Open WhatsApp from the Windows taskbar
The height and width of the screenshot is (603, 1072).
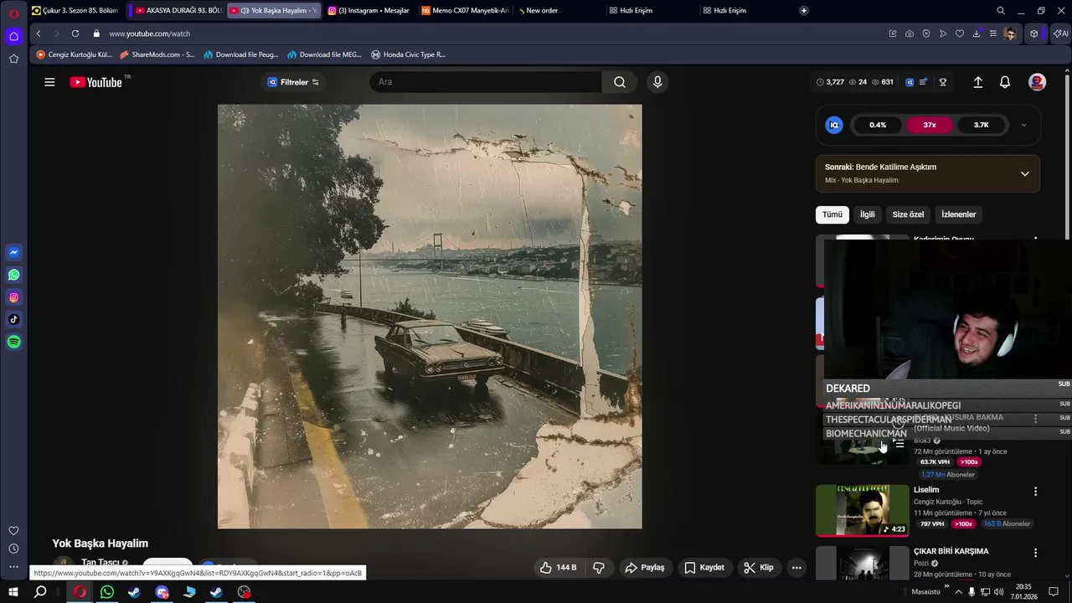point(107,592)
